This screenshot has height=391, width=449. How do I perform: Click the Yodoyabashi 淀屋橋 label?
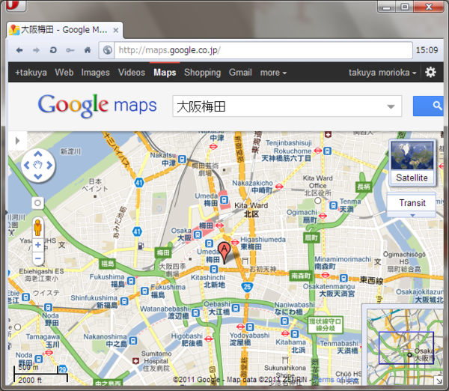[249, 339]
